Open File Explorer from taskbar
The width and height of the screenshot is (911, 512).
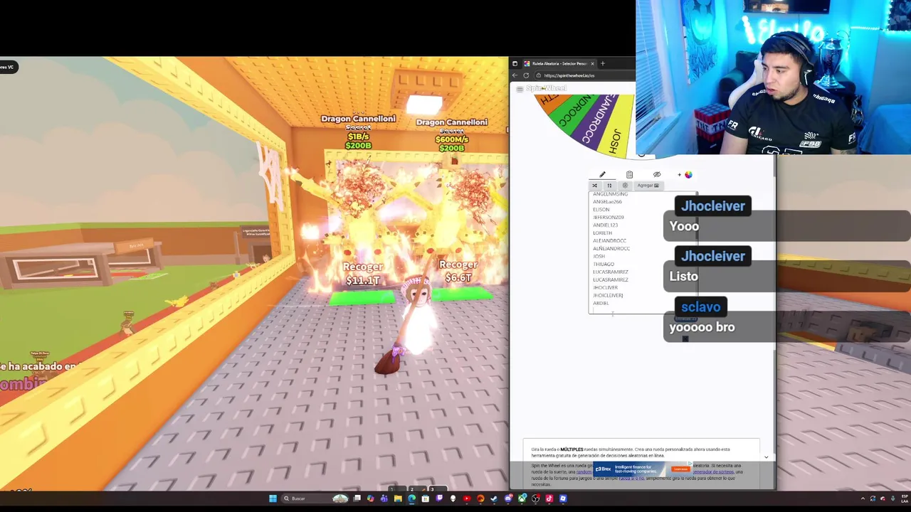point(398,498)
